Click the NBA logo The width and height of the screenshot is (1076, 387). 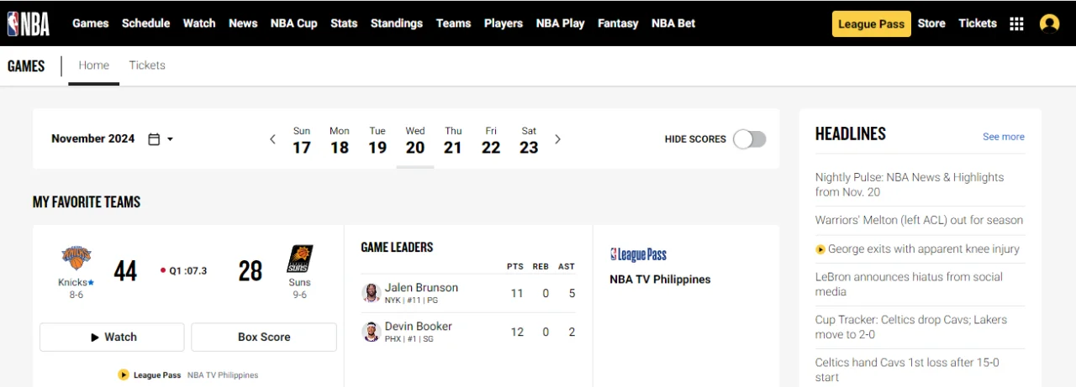[x=29, y=23]
